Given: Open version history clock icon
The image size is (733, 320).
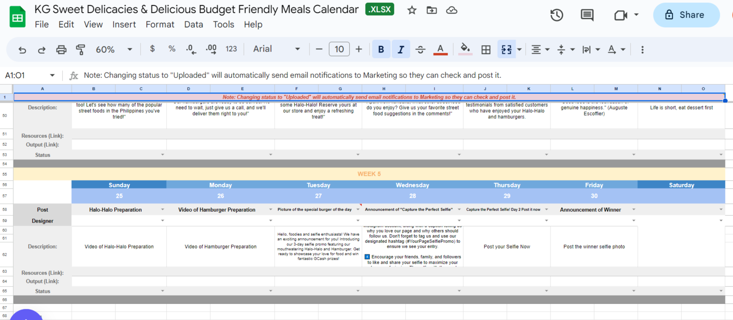Looking at the screenshot, I should pyautogui.click(x=556, y=15).
